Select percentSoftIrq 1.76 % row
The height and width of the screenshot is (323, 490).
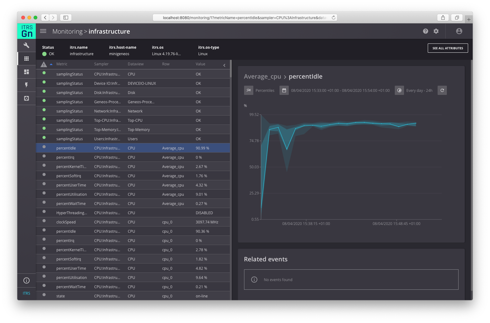(133, 176)
